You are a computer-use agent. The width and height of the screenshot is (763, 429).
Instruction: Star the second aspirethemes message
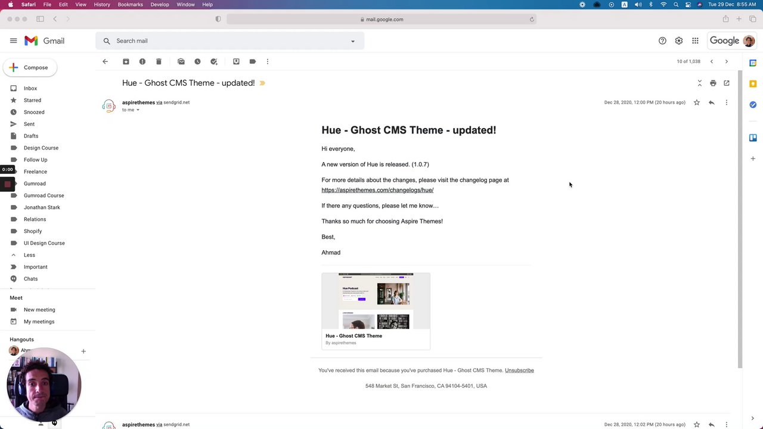tap(696, 424)
